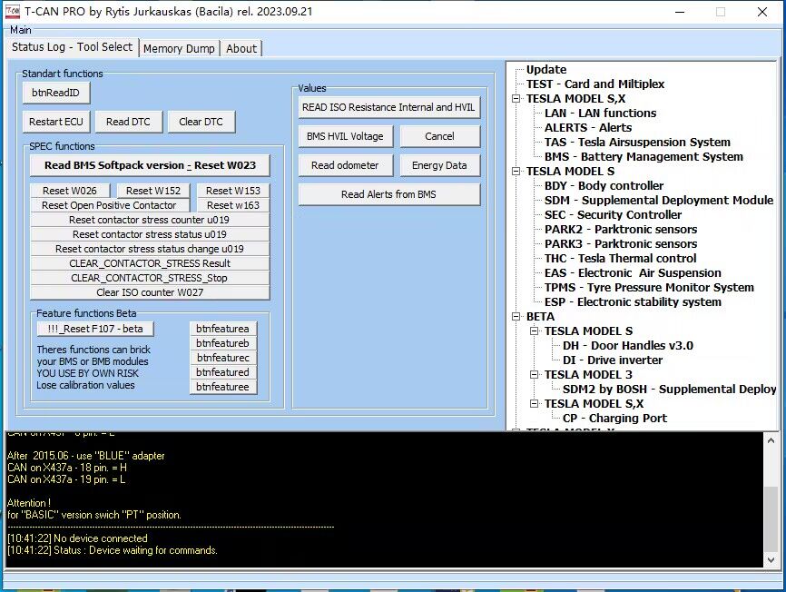Screen dimensions: 786x592
Task: Click Reset Open Positive Contactor
Action: [109, 205]
